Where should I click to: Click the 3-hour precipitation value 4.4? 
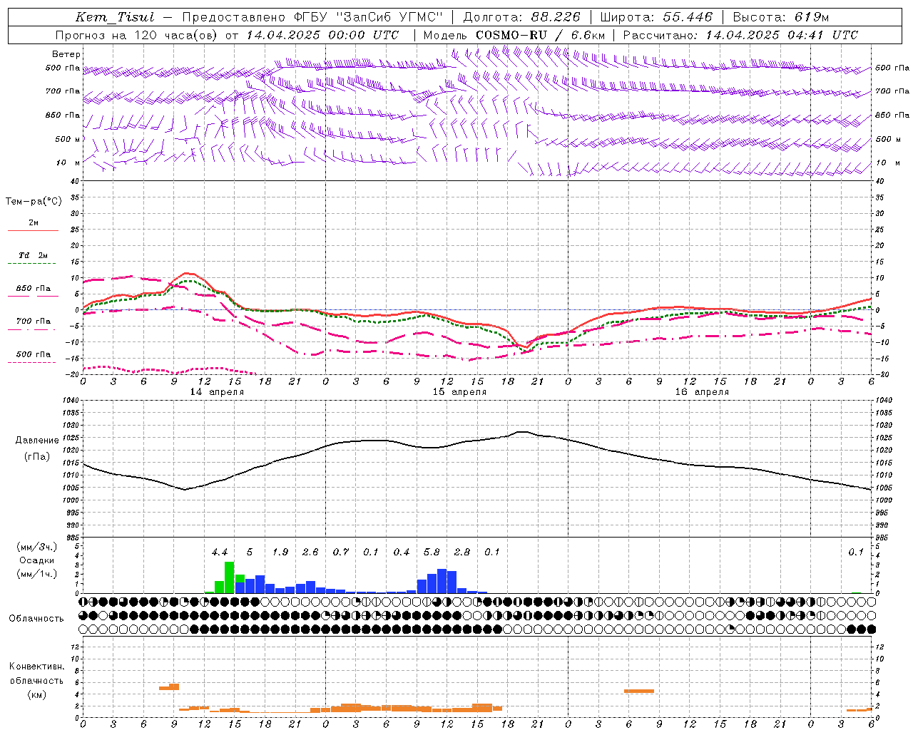tap(220, 552)
